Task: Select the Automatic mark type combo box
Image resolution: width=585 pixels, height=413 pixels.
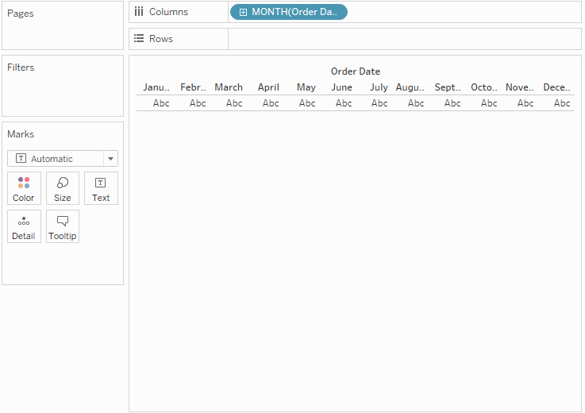Action: [x=63, y=159]
